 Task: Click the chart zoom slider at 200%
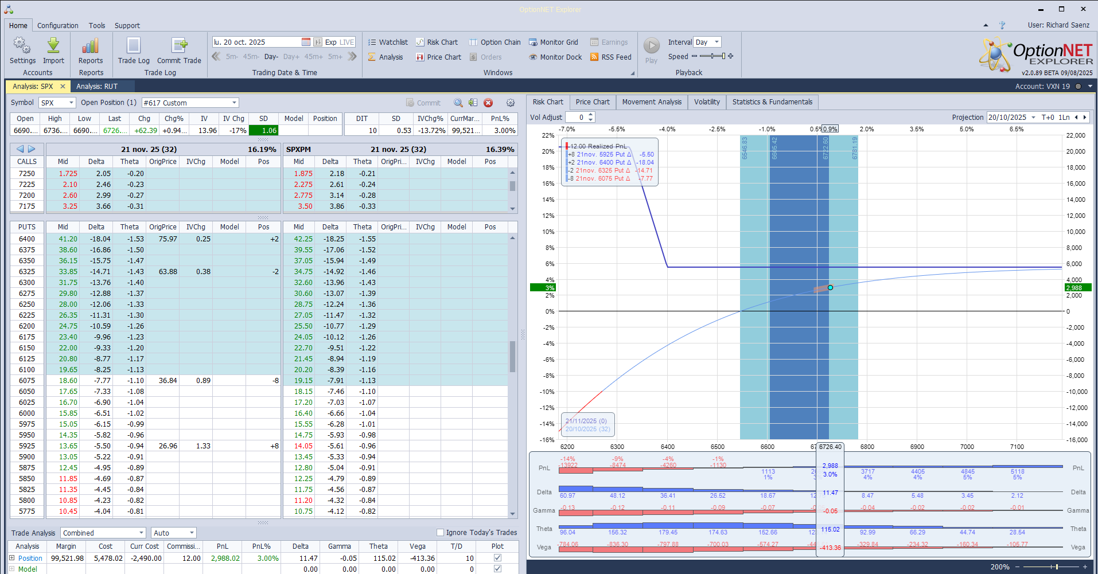click(x=1057, y=567)
